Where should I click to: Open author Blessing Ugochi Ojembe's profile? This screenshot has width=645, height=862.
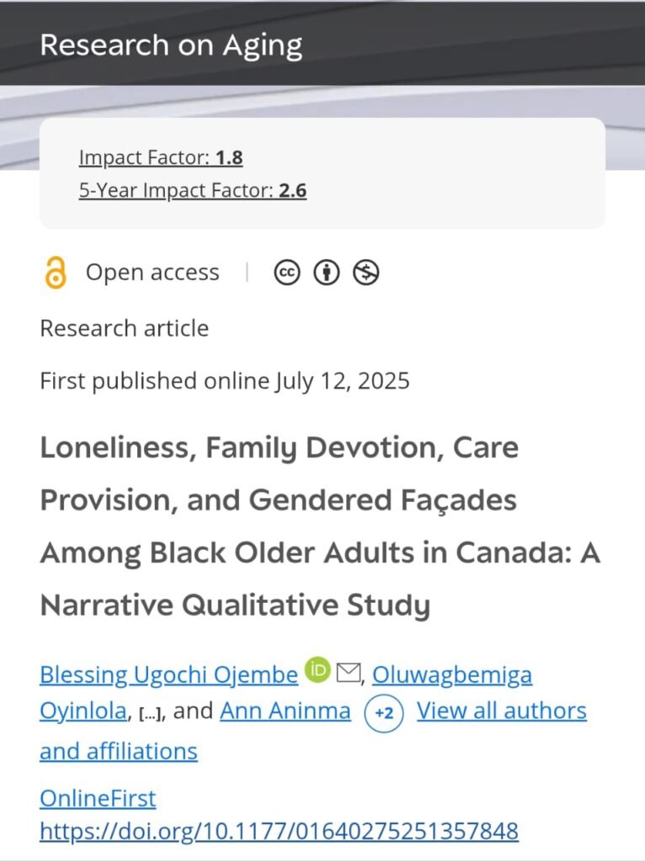coord(168,674)
